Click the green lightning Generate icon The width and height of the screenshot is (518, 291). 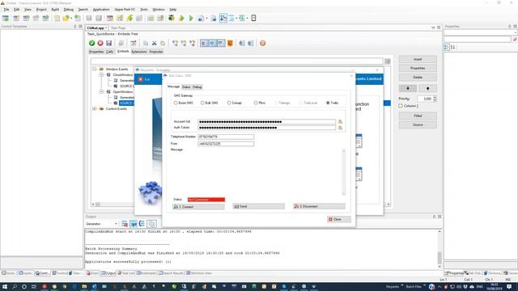pyautogui.click(x=129, y=18)
